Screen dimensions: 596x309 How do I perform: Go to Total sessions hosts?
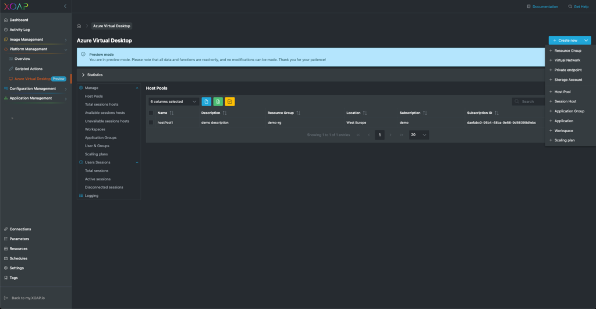click(x=101, y=105)
